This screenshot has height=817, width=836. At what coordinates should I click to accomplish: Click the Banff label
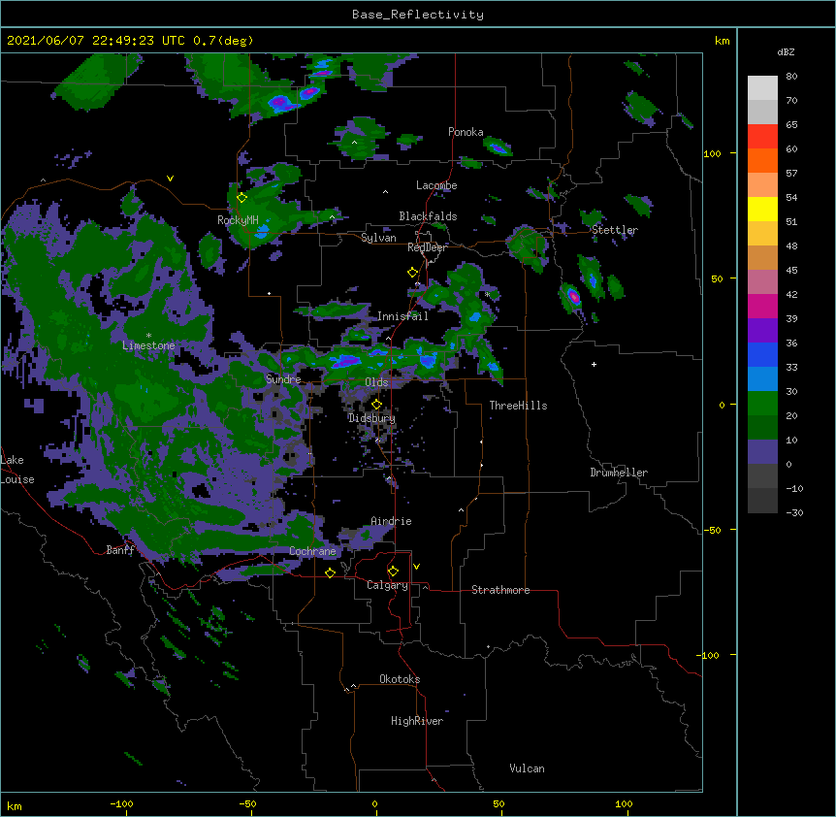120,550
